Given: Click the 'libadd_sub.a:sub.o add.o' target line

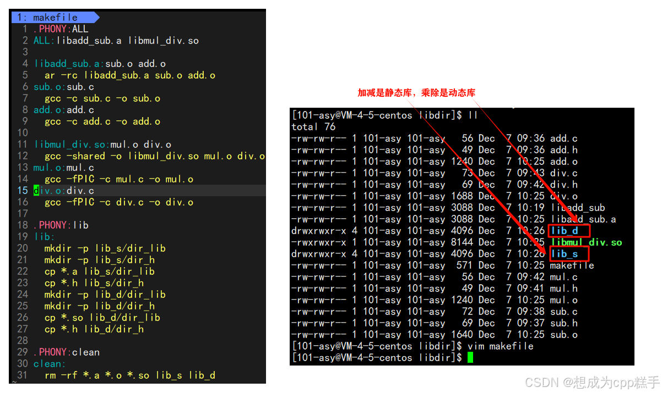Looking at the screenshot, I should pos(100,64).
